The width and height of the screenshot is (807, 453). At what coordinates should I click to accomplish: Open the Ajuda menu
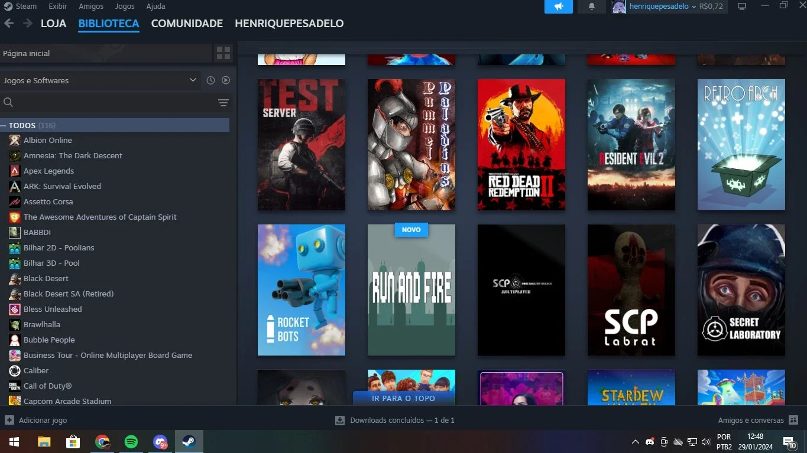point(155,6)
